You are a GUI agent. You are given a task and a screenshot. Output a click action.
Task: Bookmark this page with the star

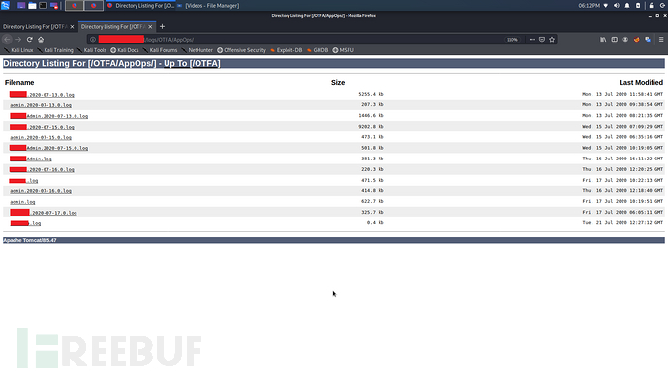552,39
